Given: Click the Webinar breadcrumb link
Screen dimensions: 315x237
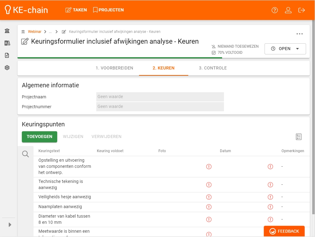Looking at the screenshot, I should [x=34, y=32].
